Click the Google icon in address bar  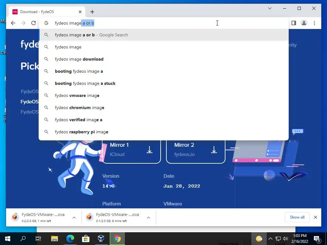click(x=46, y=23)
